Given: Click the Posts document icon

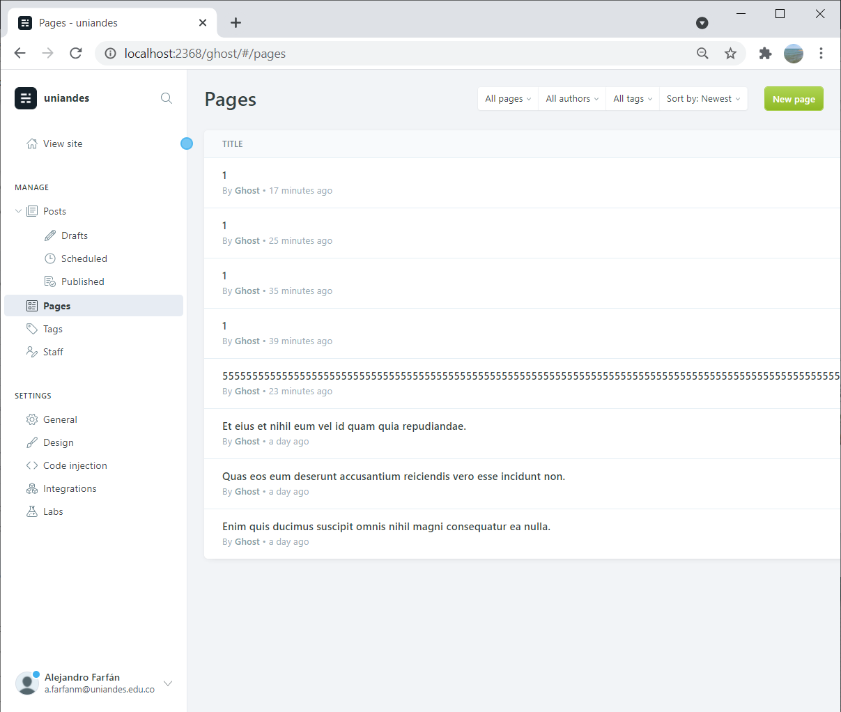Looking at the screenshot, I should 32,211.
